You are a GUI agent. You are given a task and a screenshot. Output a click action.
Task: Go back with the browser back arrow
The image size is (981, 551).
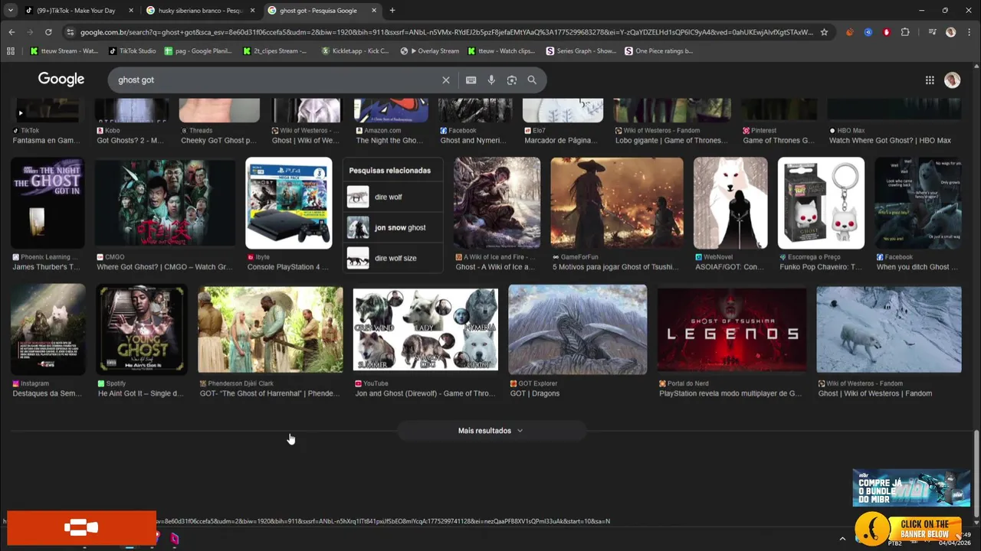pos(11,32)
